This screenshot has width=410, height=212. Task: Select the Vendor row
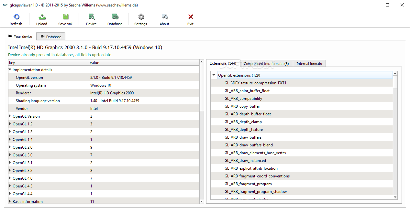tap(104, 109)
